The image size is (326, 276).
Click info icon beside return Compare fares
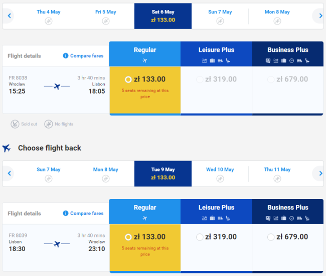66,213
